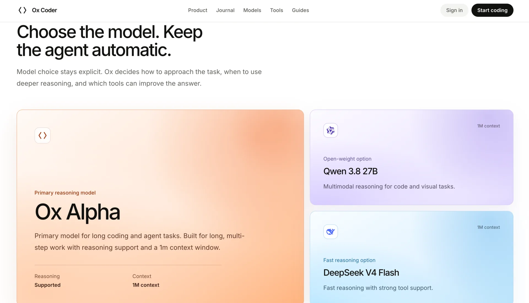Click the '1M context' value in Ox Alpha
Screen dimensions: 529x303
(146, 285)
